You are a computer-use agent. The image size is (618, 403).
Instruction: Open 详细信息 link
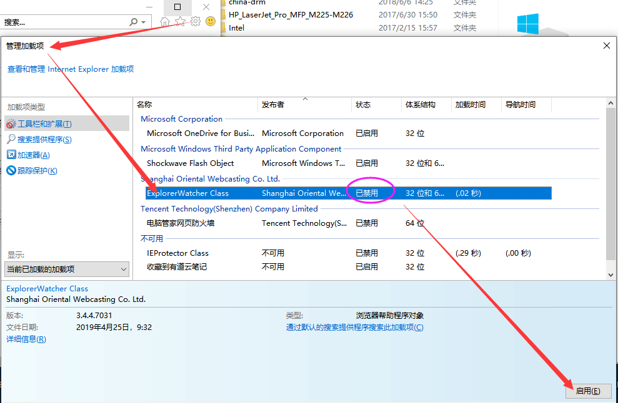26,339
